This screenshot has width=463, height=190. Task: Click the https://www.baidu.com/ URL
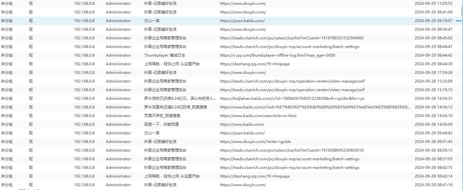242,124
